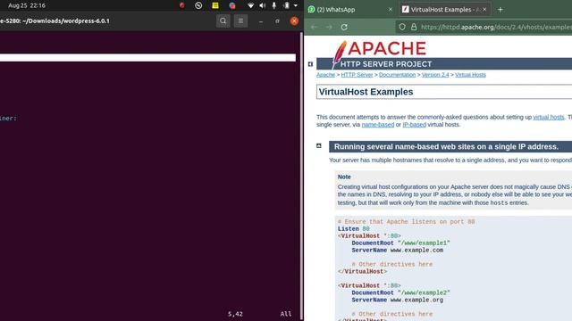Click the microphone indicator in top bar

(274, 5)
